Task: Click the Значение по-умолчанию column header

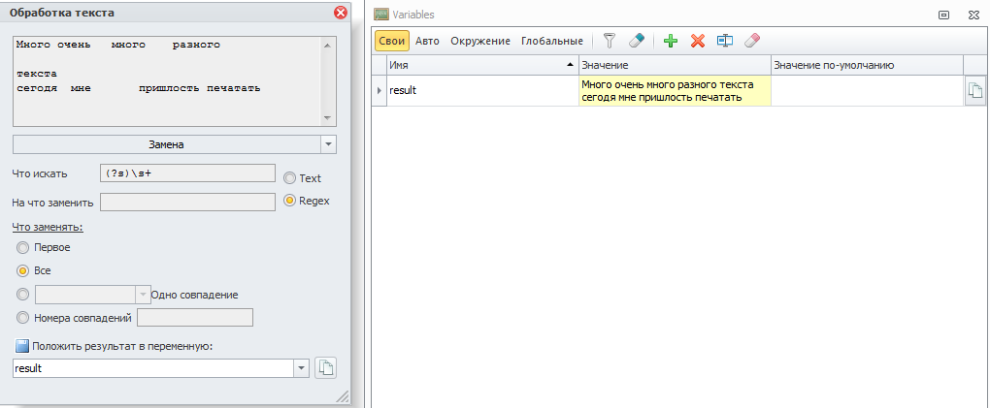Action: pyautogui.click(x=867, y=65)
